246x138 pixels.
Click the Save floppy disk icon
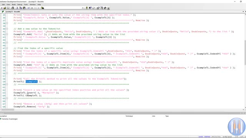[x=8, y=8]
